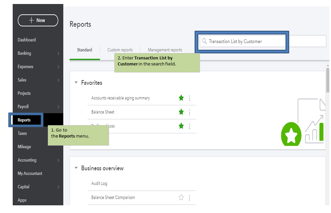331x213 pixels.
Task: Click the search magnifier icon in Reports
Action: 204,41
